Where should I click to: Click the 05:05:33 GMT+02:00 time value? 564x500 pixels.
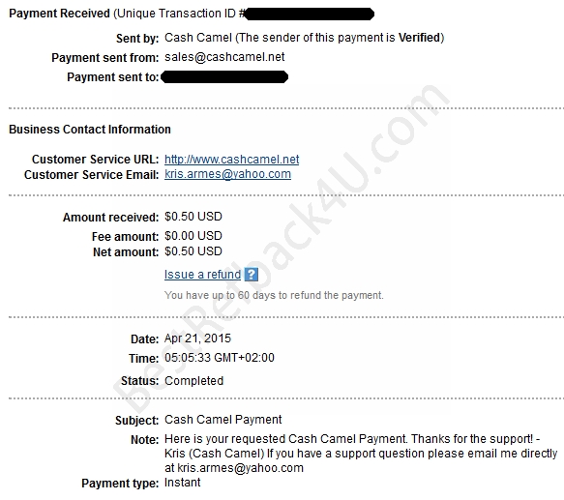[220, 358]
